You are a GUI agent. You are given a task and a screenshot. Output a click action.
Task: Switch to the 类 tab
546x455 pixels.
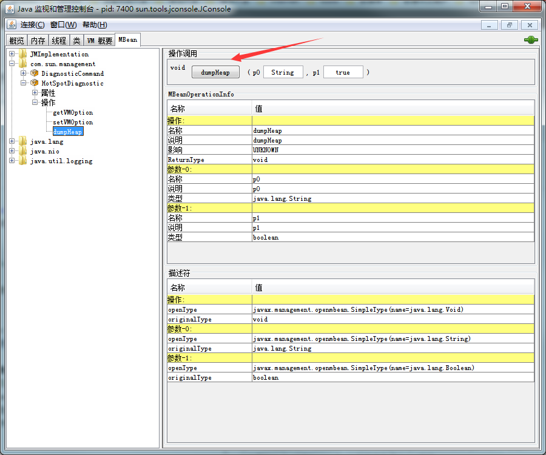click(x=76, y=41)
